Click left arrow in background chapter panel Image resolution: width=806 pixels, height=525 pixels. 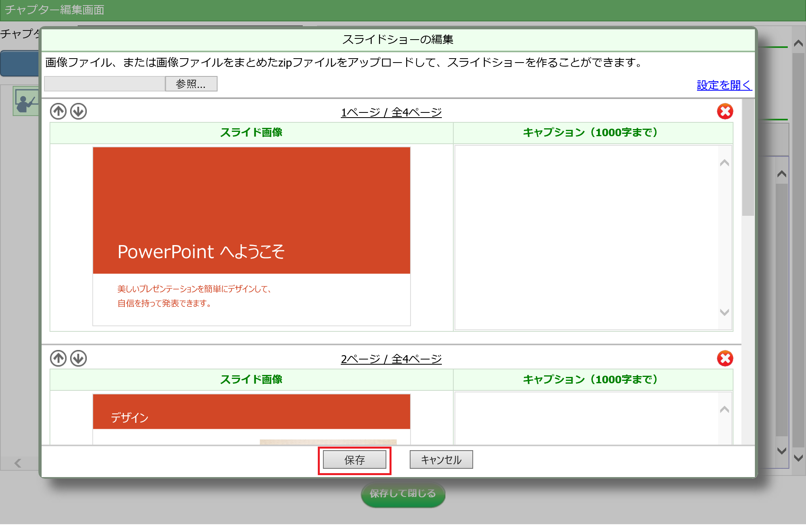tap(18, 463)
